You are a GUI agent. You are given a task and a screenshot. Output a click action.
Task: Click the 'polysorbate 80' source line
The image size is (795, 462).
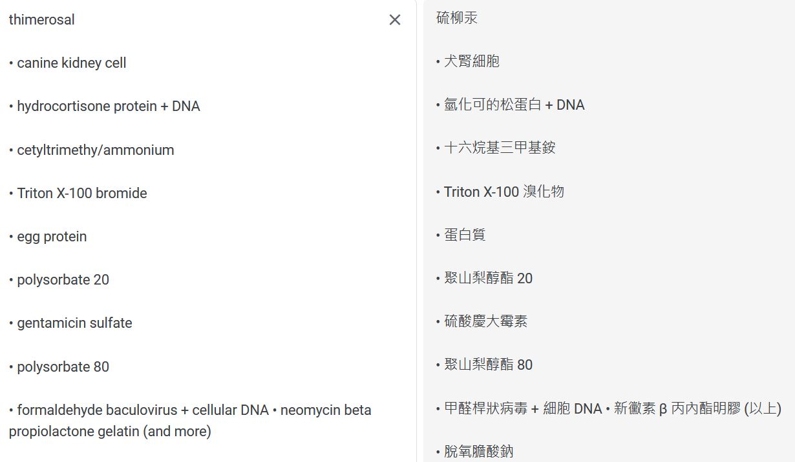point(63,367)
